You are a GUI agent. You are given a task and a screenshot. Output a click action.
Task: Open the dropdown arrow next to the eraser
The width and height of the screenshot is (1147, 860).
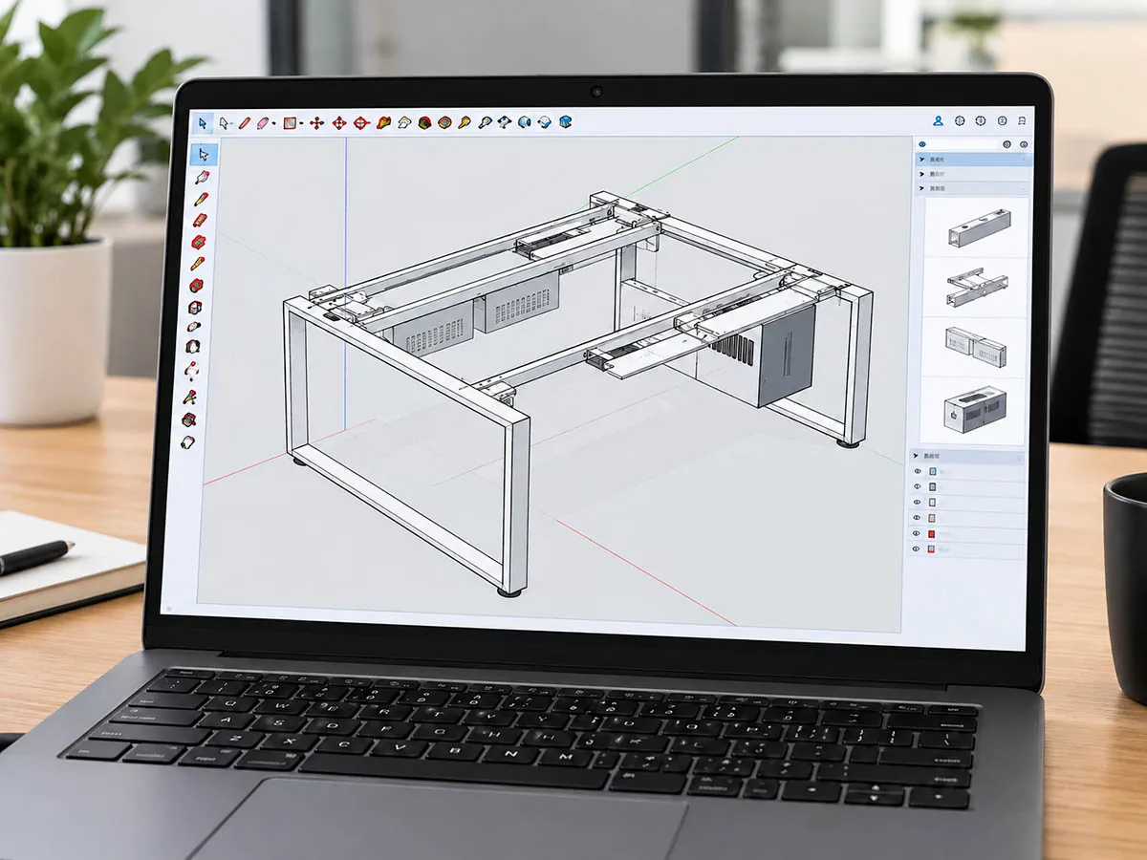(273, 122)
